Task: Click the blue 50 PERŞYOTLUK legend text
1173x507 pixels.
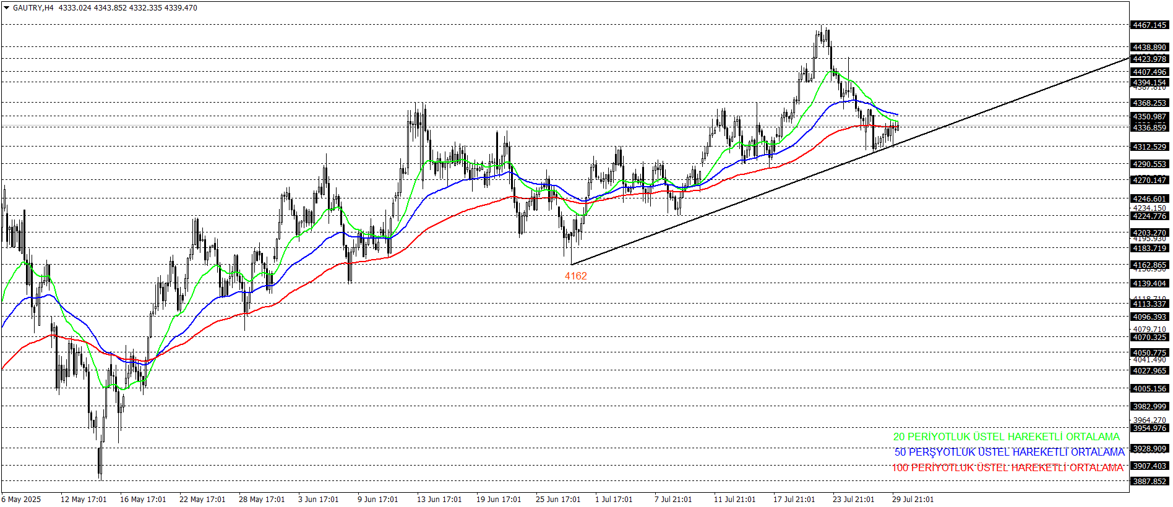Action: (x=1010, y=452)
